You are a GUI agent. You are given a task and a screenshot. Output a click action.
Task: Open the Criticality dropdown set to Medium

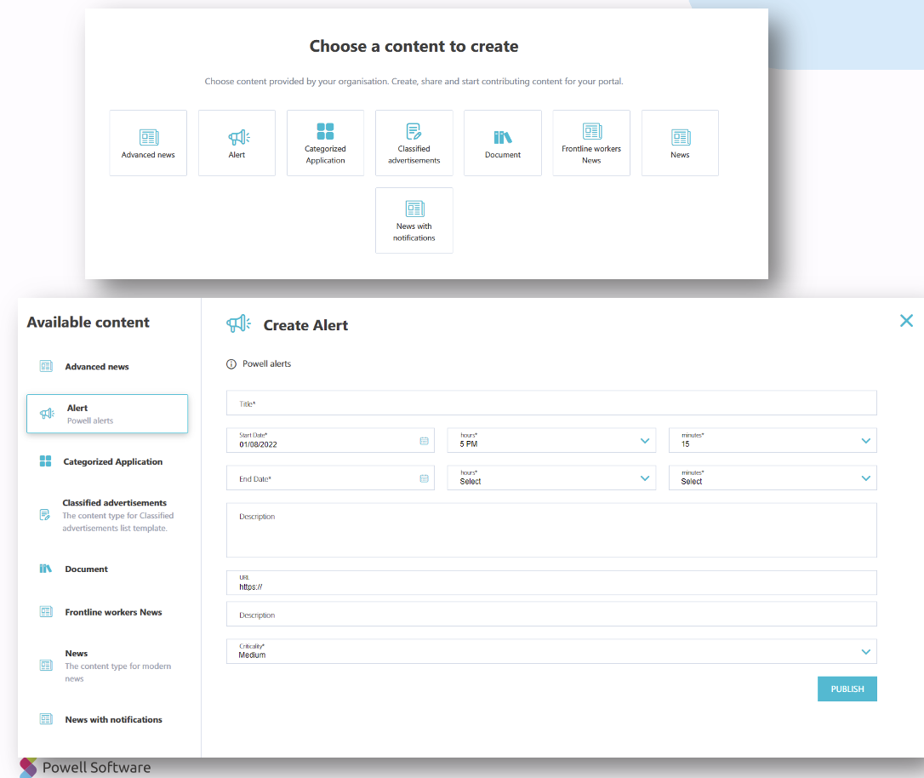[x=865, y=651]
